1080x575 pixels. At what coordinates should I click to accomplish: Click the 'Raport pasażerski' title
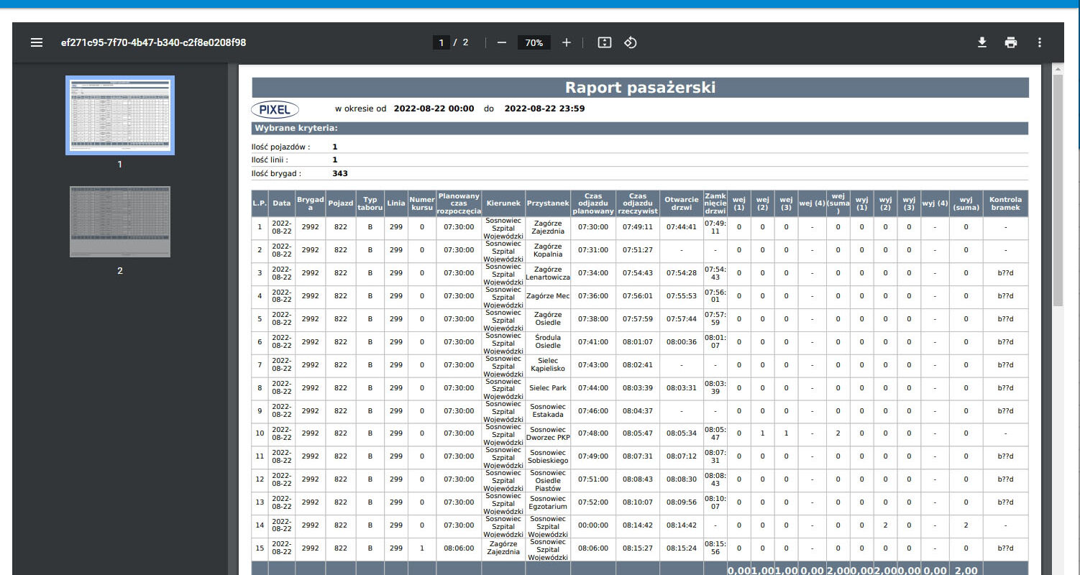[640, 88]
